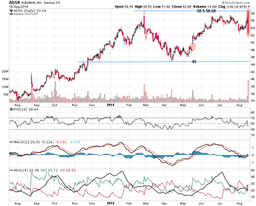
Task: Click the '45' support level annotation
Action: tap(194, 62)
